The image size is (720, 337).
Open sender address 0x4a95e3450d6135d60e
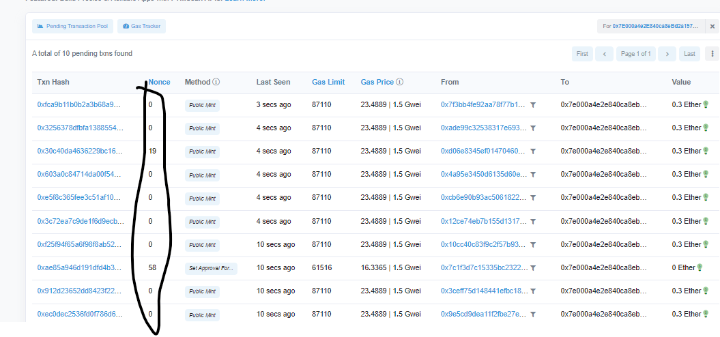(x=485, y=174)
